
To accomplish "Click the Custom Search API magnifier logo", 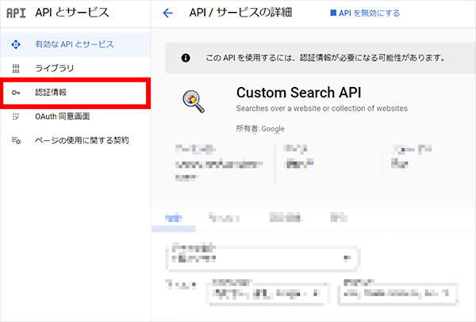I will [x=194, y=102].
